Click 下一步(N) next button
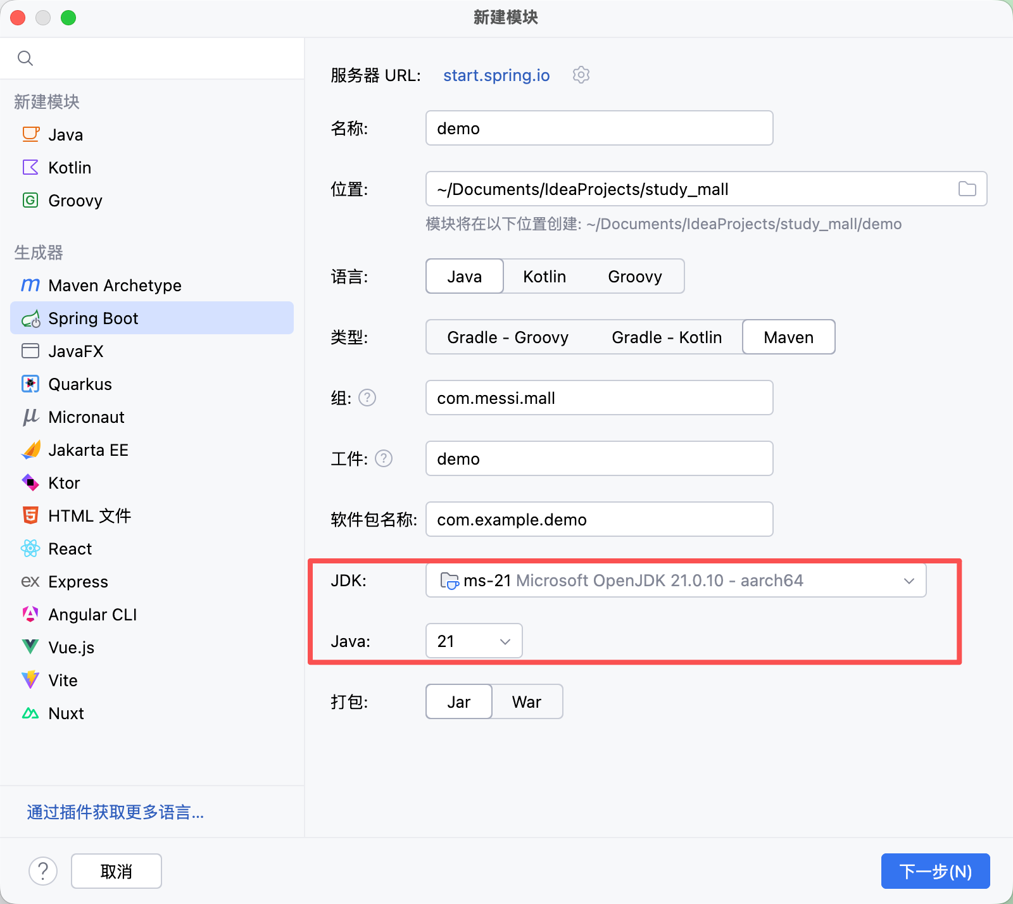1013x904 pixels. tap(936, 871)
